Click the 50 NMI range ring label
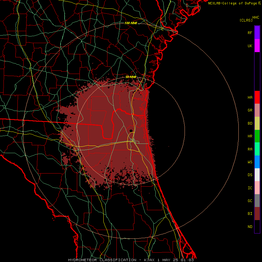 pos(131,77)
